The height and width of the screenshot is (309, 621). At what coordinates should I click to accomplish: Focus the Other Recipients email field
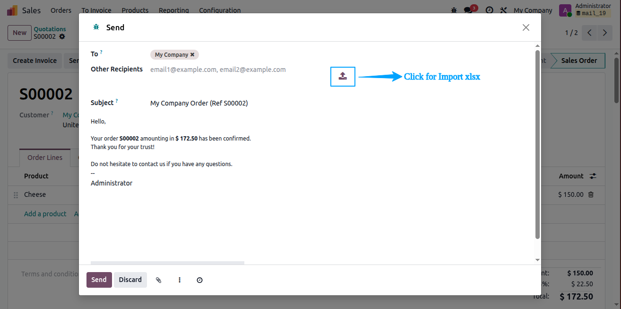point(236,70)
